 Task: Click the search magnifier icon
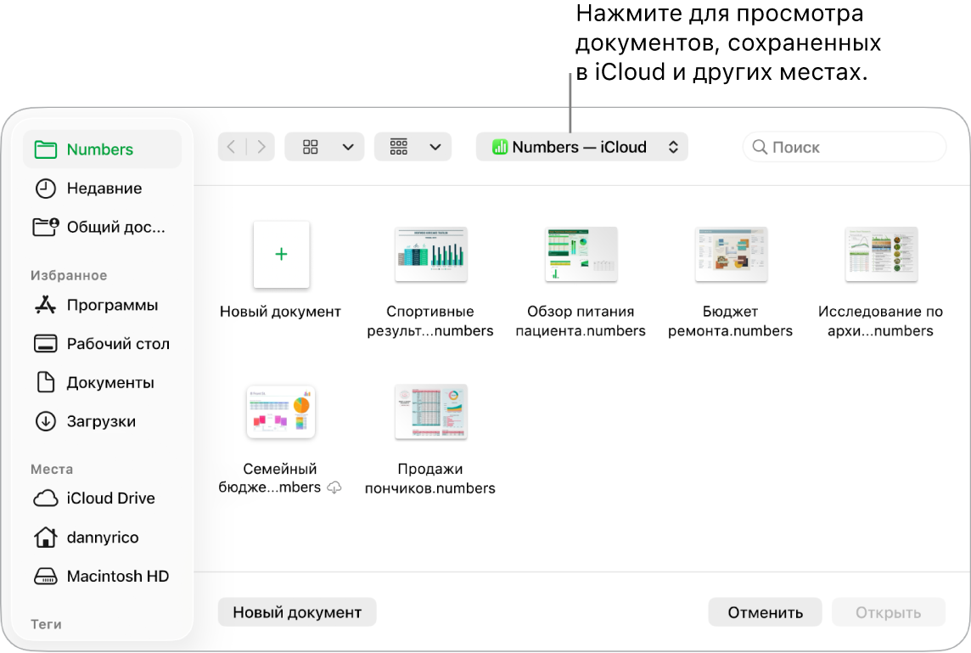click(x=759, y=147)
